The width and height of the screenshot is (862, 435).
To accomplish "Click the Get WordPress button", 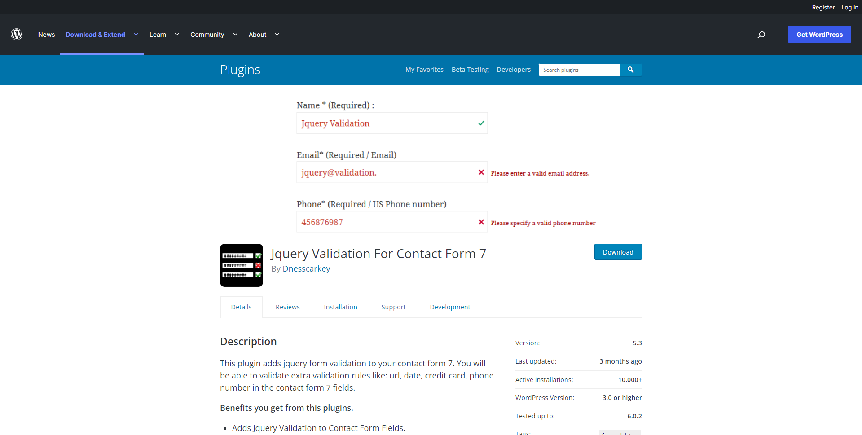I will coord(819,35).
